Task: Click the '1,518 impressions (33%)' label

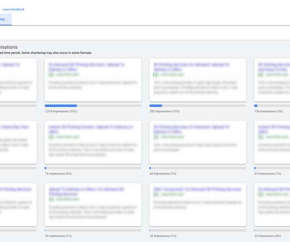Action: coord(61,111)
